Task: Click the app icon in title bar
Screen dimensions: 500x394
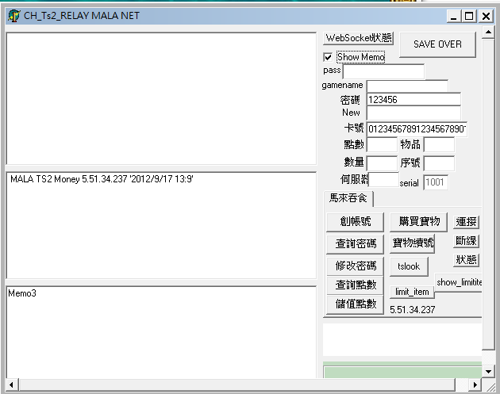Action: [x=13, y=16]
